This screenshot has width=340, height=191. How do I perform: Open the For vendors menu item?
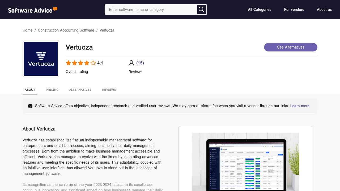click(x=294, y=10)
